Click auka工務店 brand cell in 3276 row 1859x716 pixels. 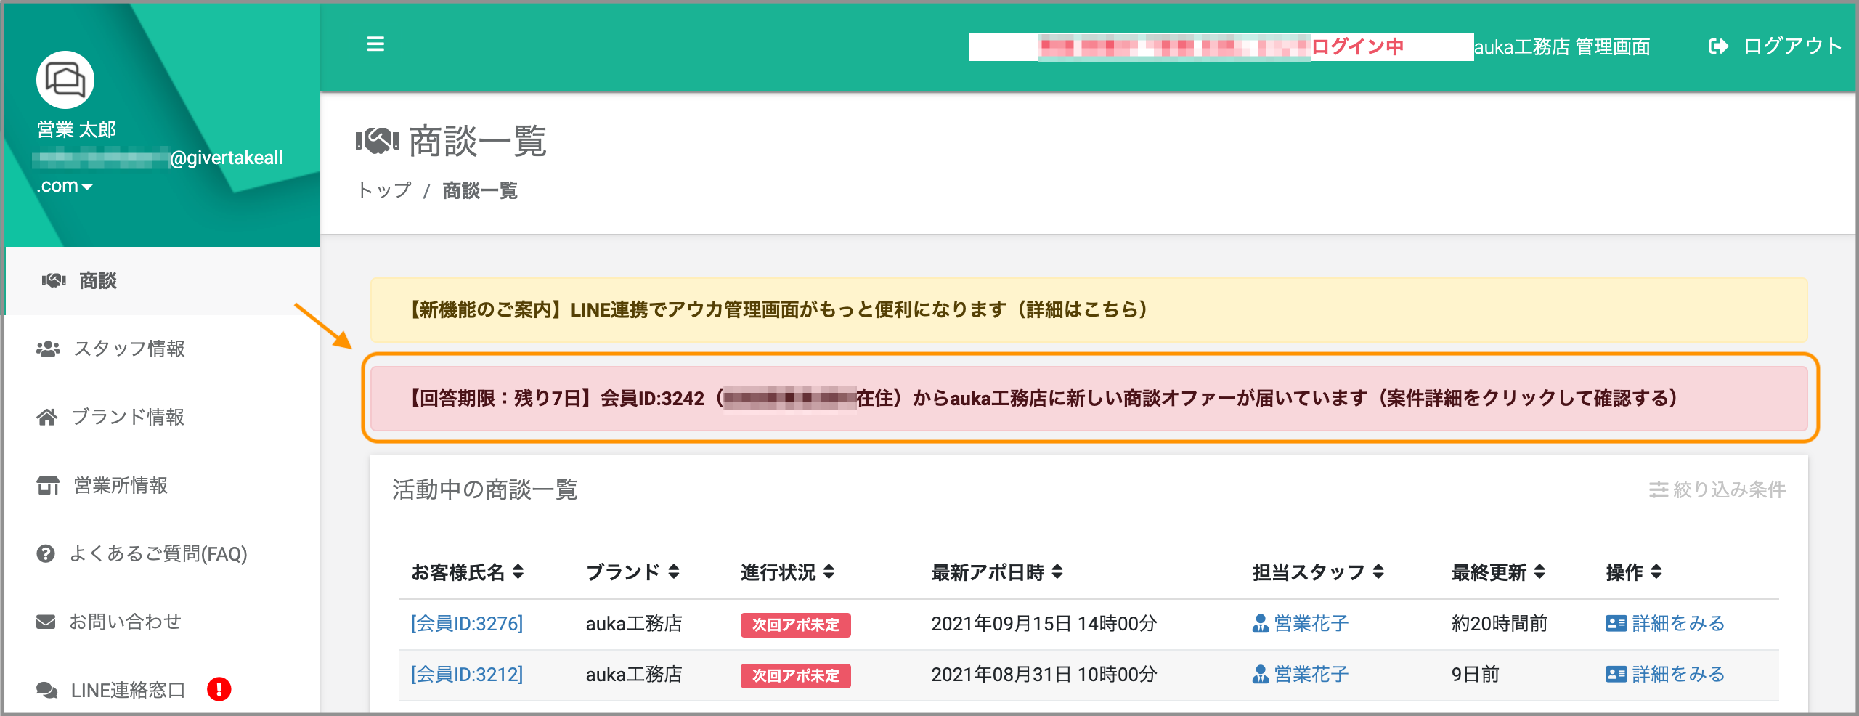point(634,624)
